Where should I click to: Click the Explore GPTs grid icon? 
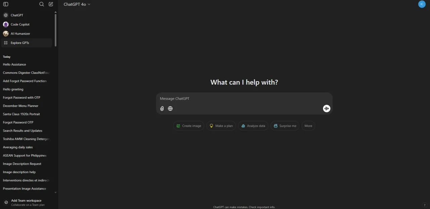tap(6, 43)
